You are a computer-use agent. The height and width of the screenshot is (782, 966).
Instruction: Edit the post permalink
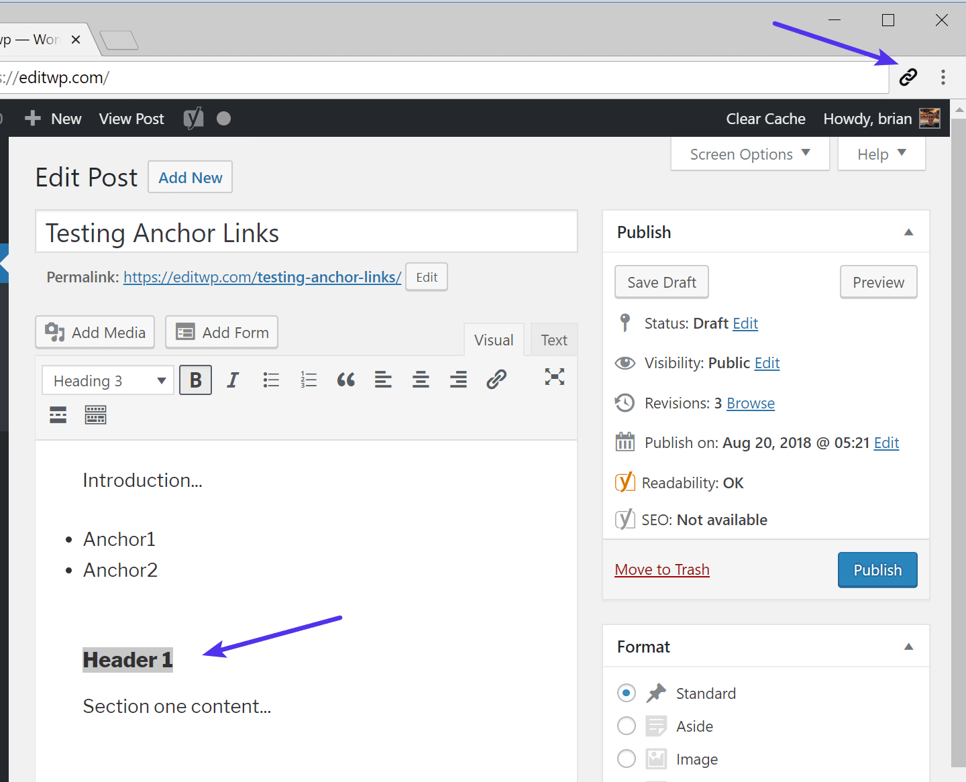(x=426, y=276)
